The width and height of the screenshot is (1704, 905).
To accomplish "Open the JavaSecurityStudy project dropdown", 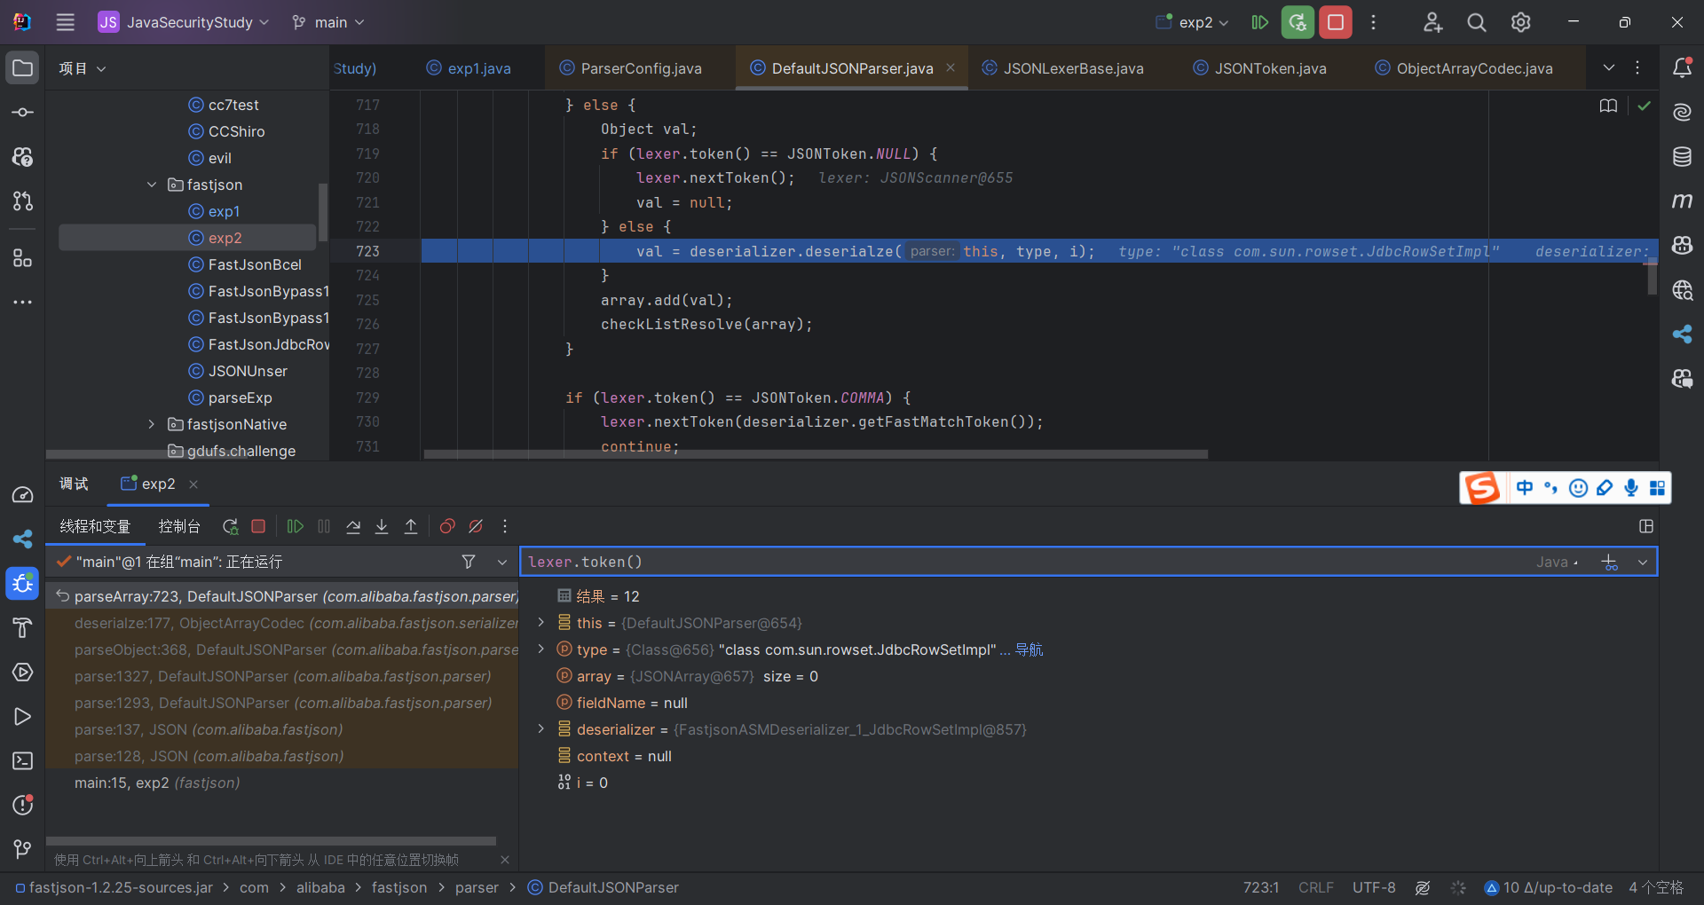I will pyautogui.click(x=184, y=22).
